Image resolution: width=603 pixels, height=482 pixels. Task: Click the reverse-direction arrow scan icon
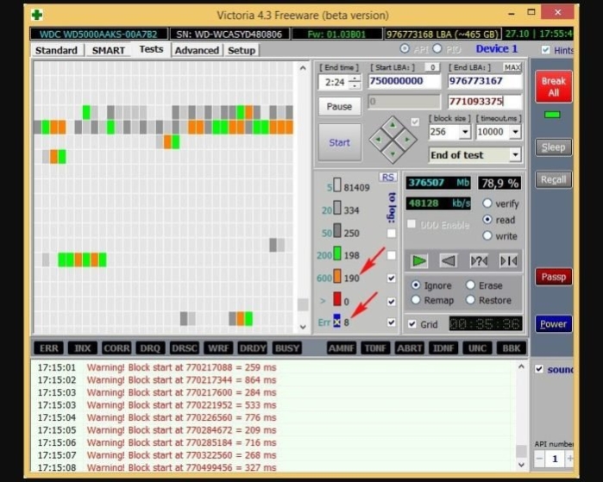449,261
